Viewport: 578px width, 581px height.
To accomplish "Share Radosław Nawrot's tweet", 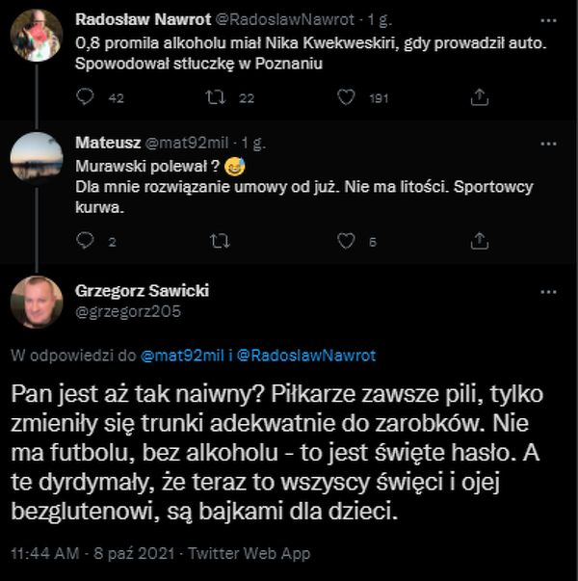I will coord(479,97).
